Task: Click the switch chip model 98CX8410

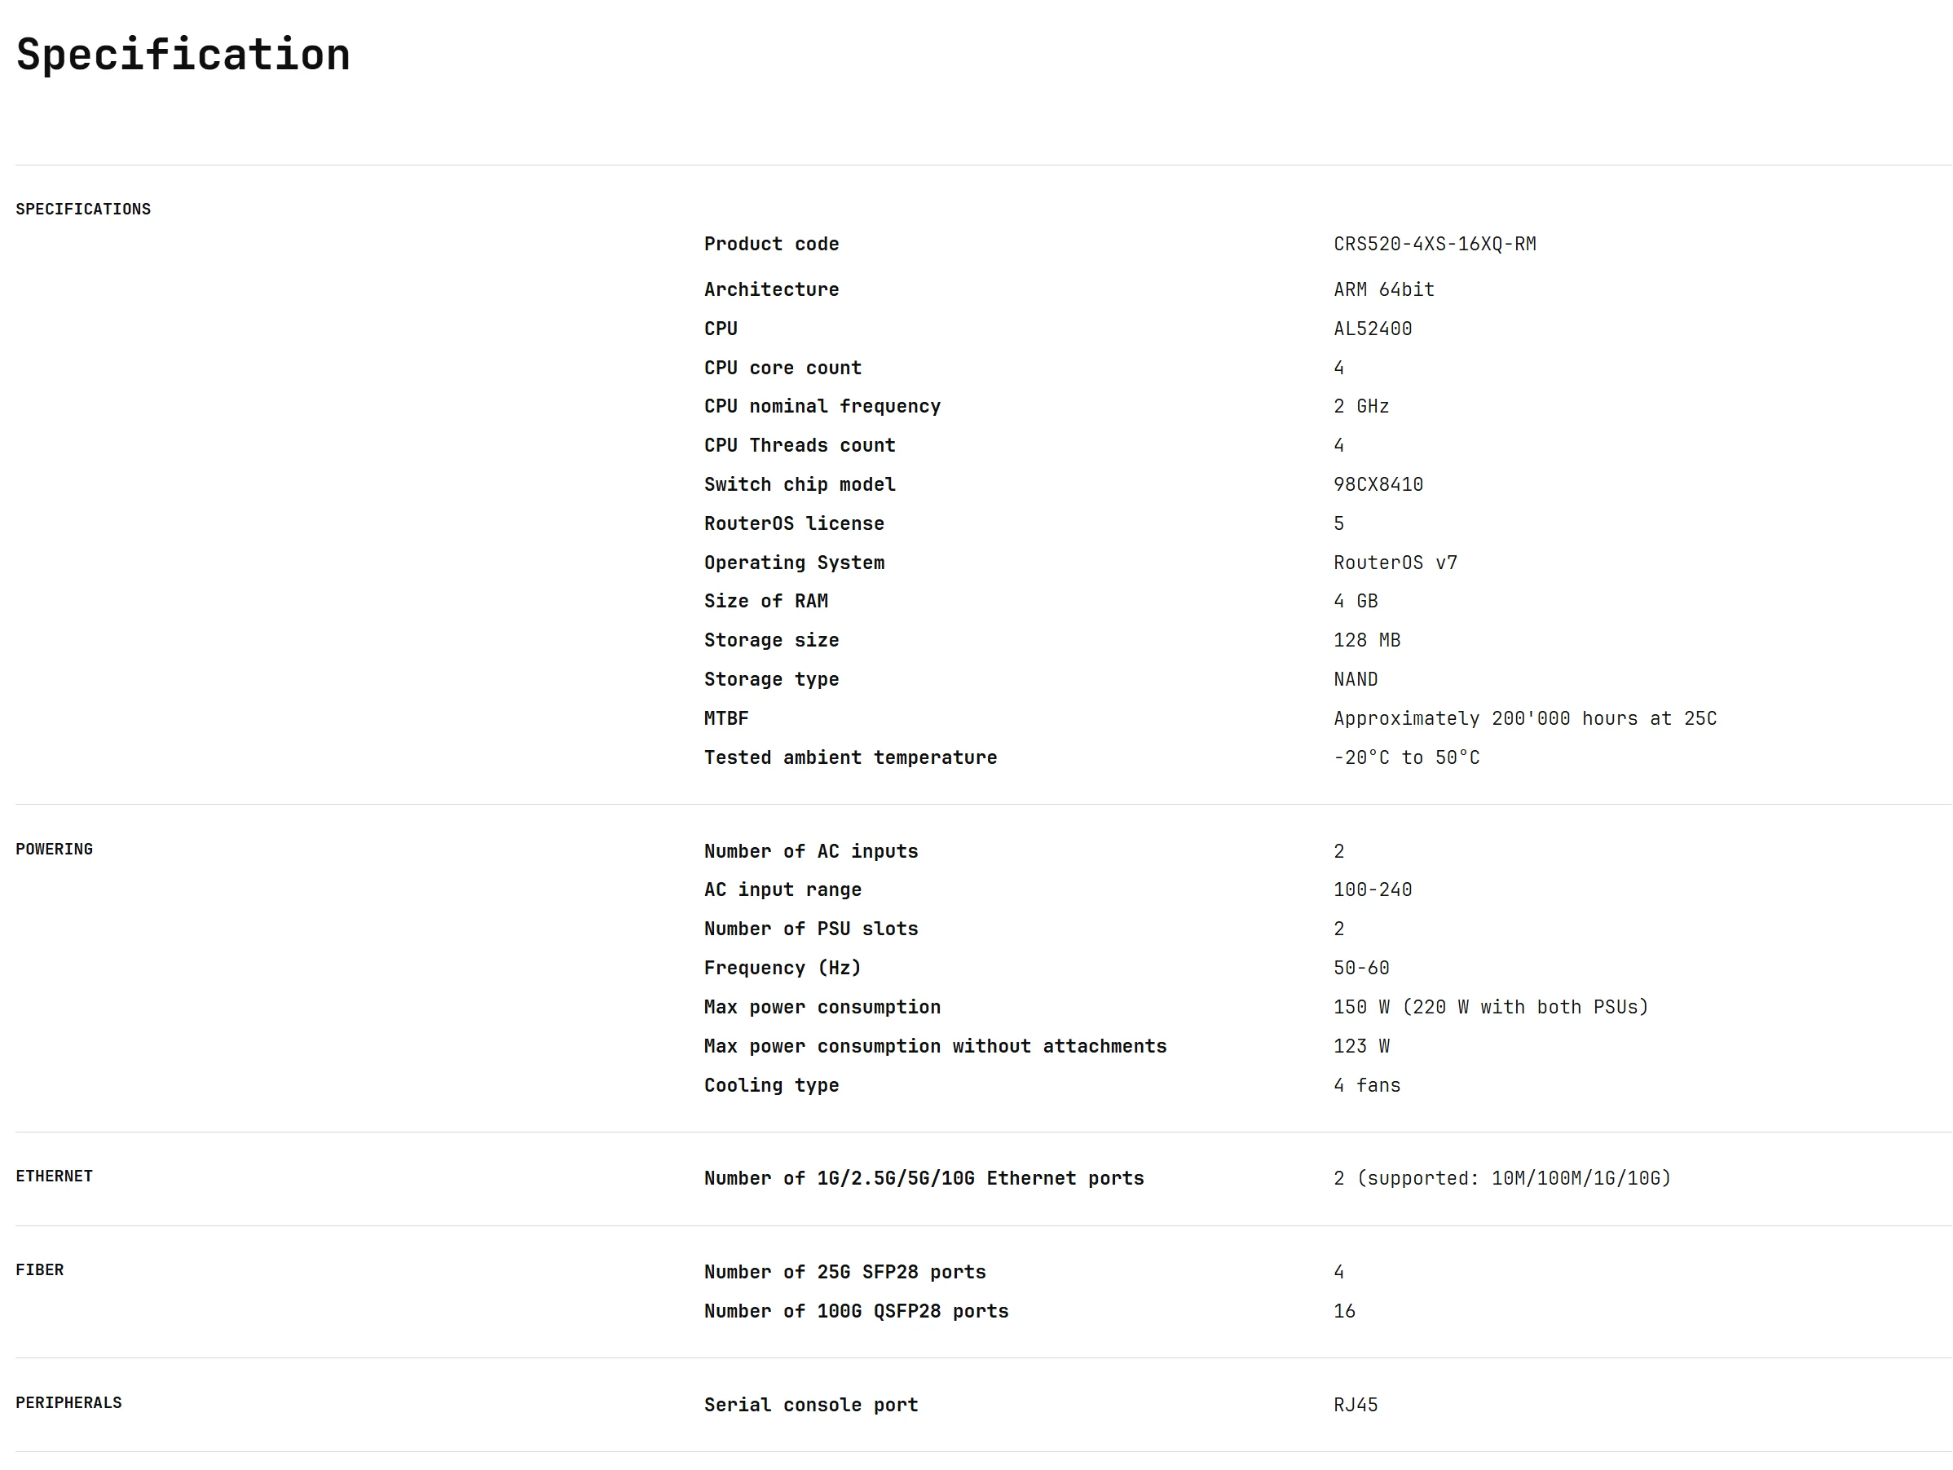Action: (x=1378, y=483)
